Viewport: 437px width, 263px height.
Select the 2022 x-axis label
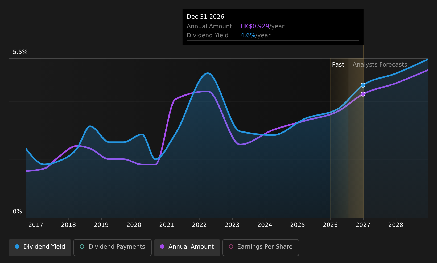[x=199, y=225]
